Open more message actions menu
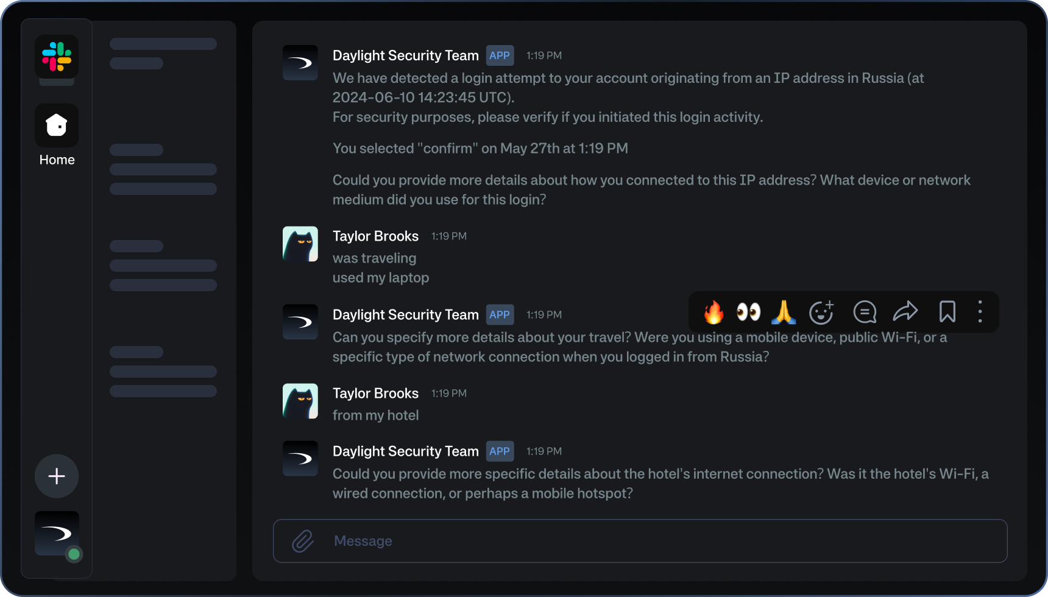This screenshot has width=1048, height=597. tap(980, 313)
